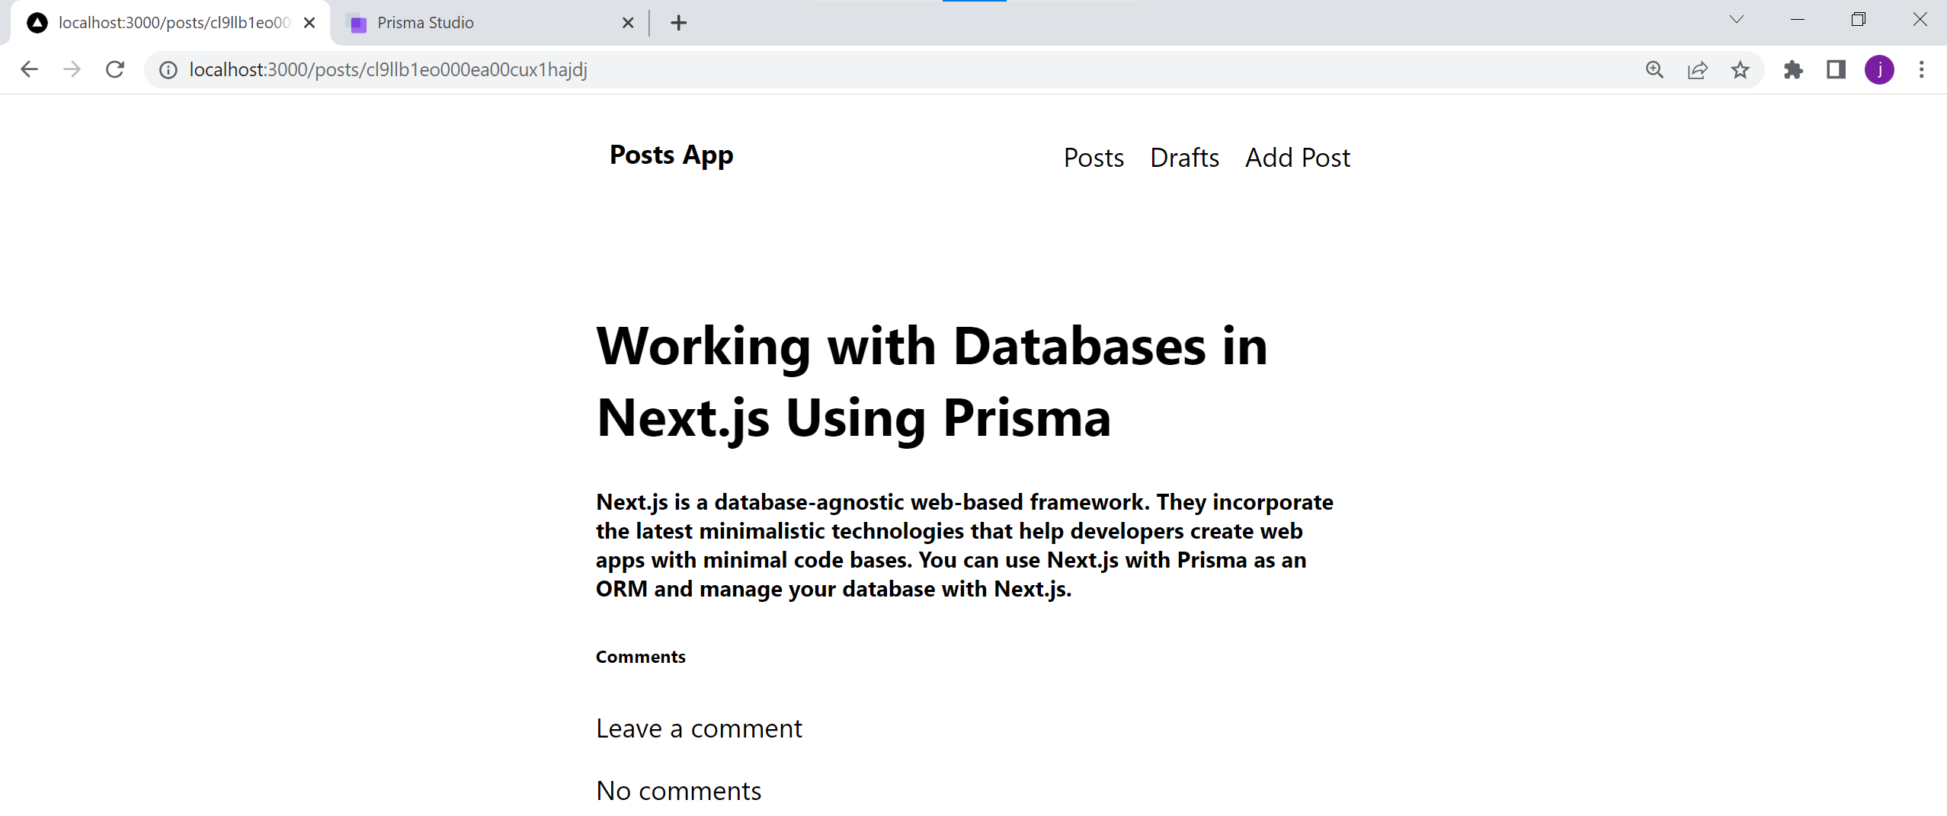Open the Posts navigation link

coord(1094,158)
